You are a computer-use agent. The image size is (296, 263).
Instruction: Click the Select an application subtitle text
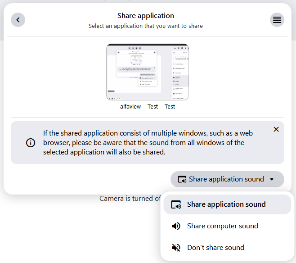pos(146,26)
